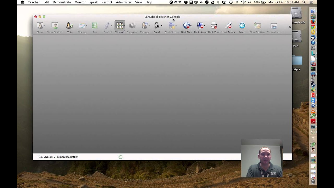Open the Speak dropdown arrow
Image resolution: width=334 pixels, height=188 pixels.
(162, 26)
